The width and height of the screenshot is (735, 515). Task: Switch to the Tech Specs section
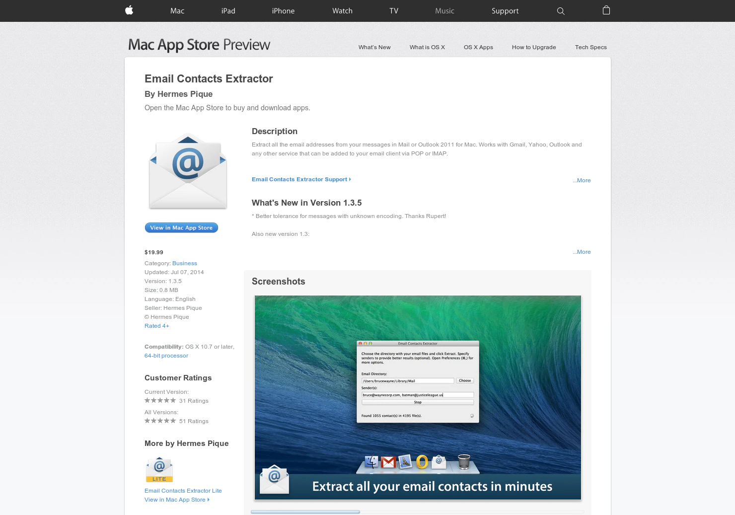590,47
